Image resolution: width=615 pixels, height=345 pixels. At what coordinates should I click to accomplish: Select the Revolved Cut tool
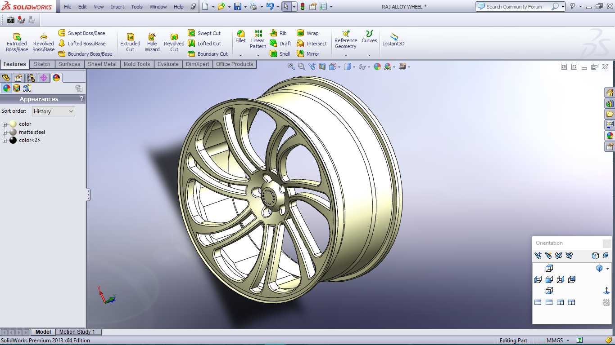point(174,42)
